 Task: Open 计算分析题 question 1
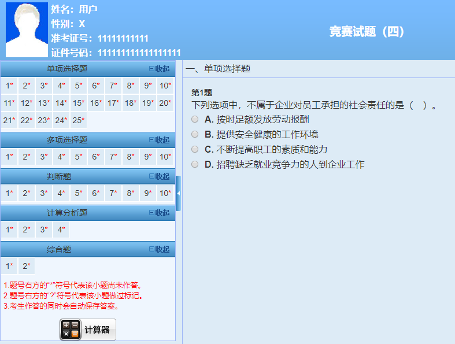click(x=9, y=230)
